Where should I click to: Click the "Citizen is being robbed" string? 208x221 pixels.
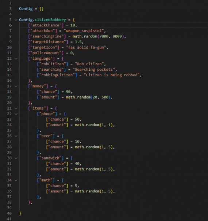tap(112, 75)
